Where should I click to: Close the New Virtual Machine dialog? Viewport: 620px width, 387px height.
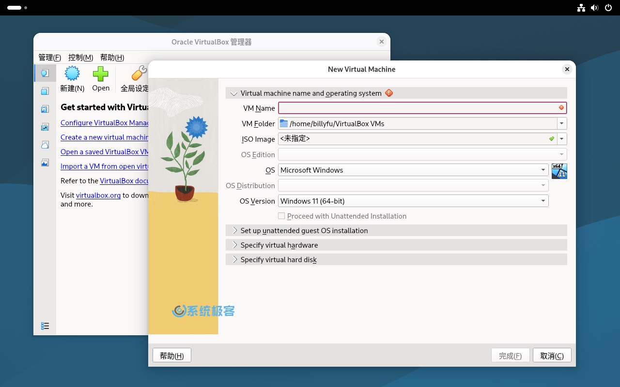pos(567,69)
